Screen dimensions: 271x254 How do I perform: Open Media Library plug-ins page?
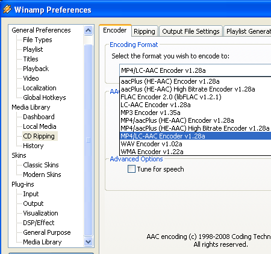tap(42, 242)
